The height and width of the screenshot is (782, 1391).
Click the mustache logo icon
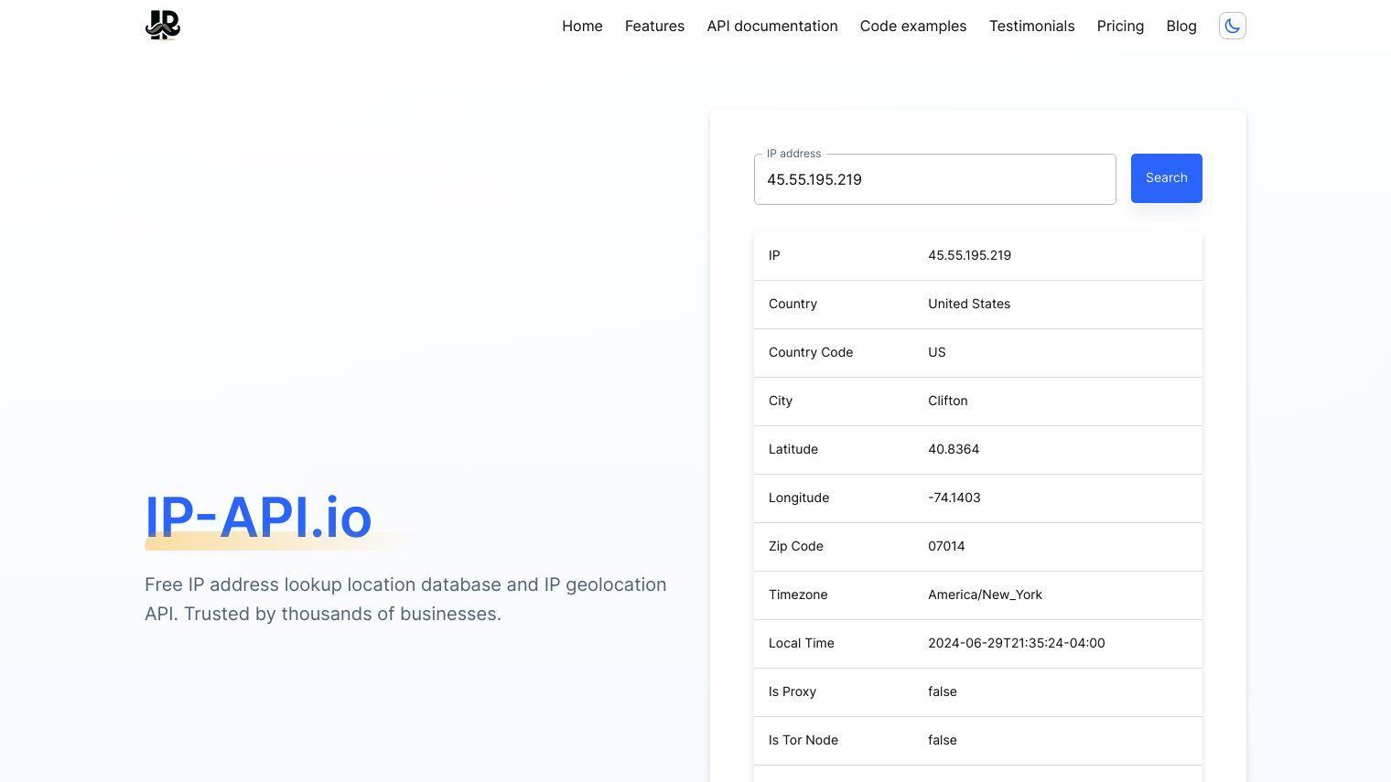(x=163, y=26)
